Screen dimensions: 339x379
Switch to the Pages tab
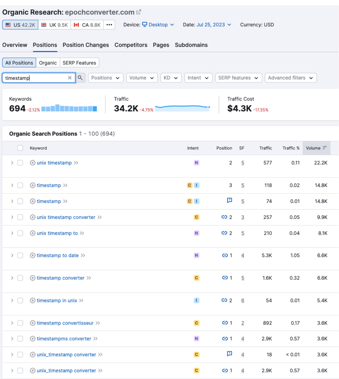point(161,45)
